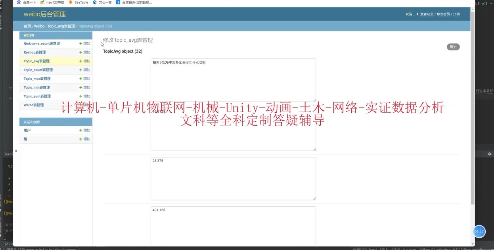Viewport: 494px width, 250px height.
Task: Open Topic_avg表管理 in sidebar
Action: click(36, 61)
